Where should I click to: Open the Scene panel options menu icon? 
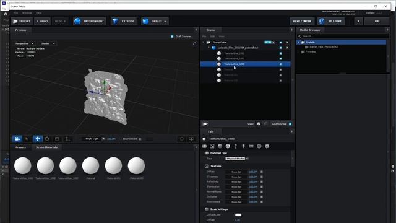pos(291,30)
